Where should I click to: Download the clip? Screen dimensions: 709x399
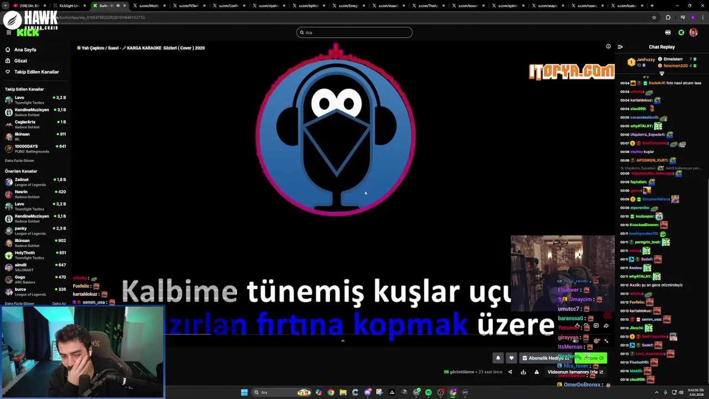[523, 372]
